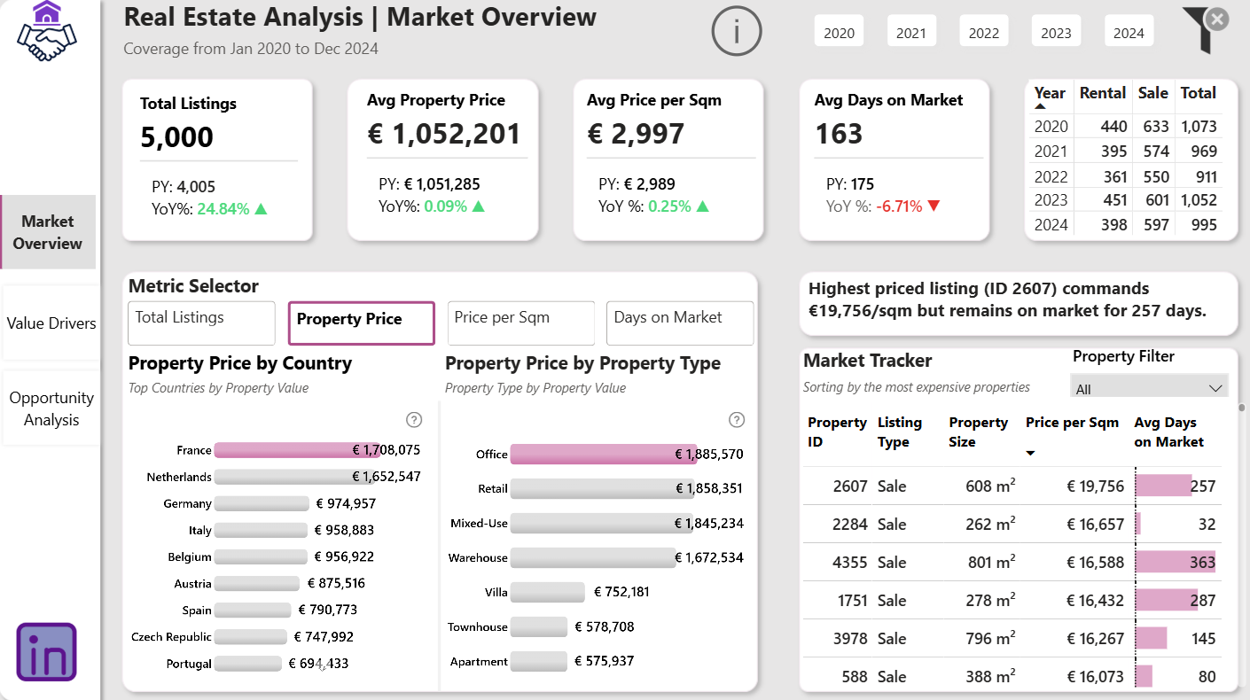Select the Total Listings metric

pyautogui.click(x=201, y=323)
